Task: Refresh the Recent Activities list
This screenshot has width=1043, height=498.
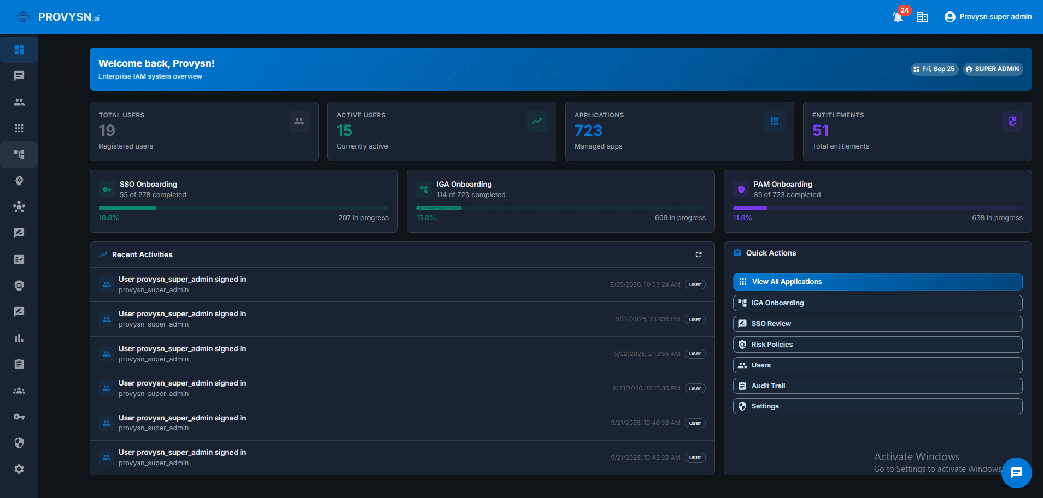Action: coord(698,254)
